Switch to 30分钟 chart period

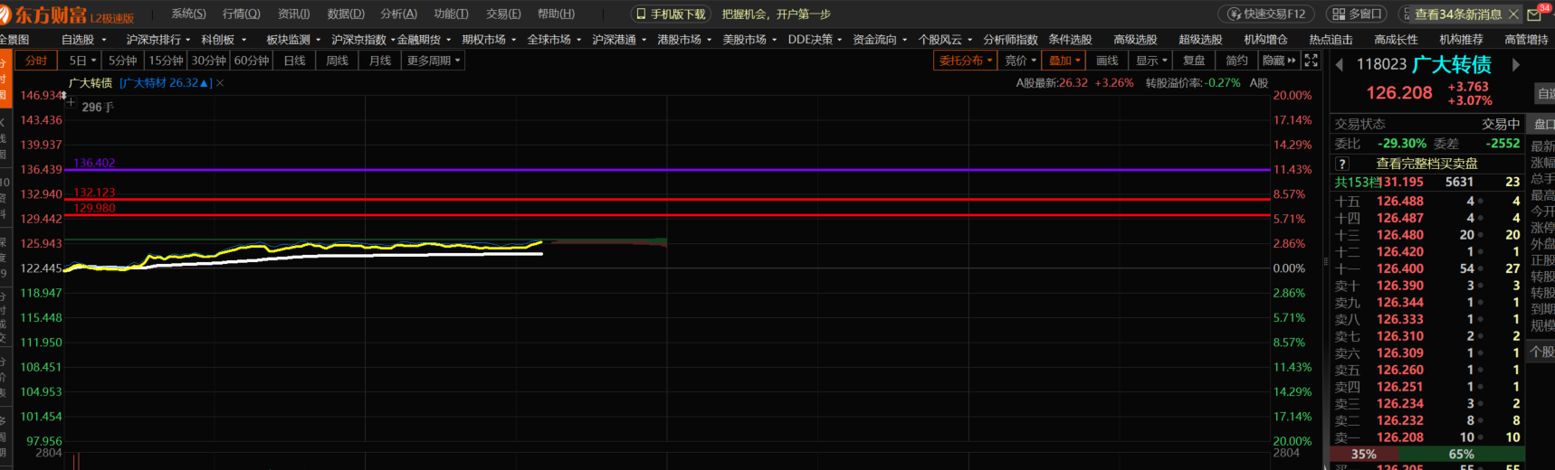[x=209, y=61]
